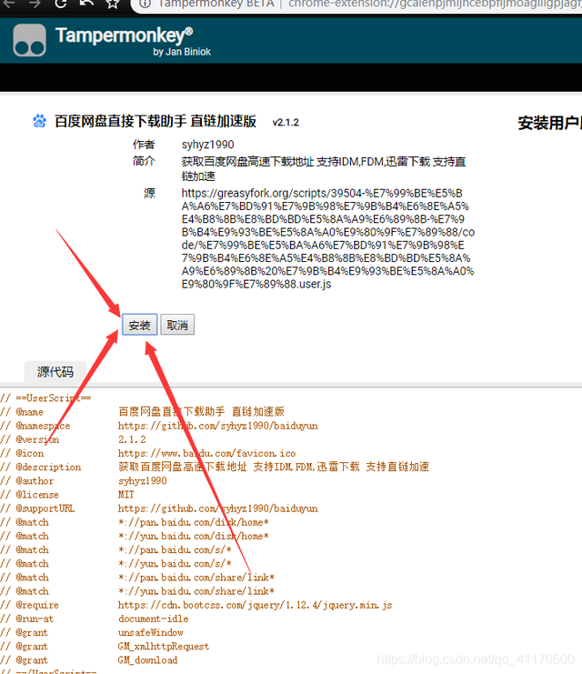582x674 pixels.
Task: Click the greasyfork source URL
Action: point(328,238)
